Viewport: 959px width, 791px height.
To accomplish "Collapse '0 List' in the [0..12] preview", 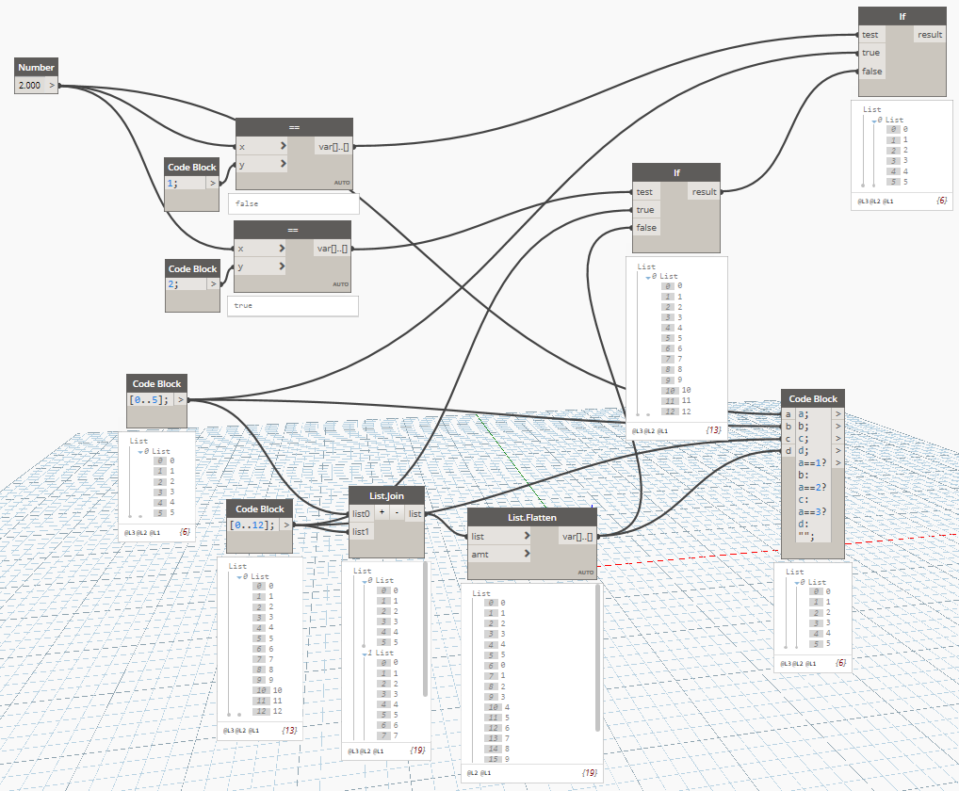I will click(239, 576).
